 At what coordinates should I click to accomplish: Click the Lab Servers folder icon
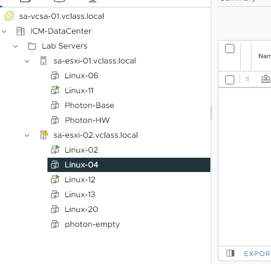32,46
